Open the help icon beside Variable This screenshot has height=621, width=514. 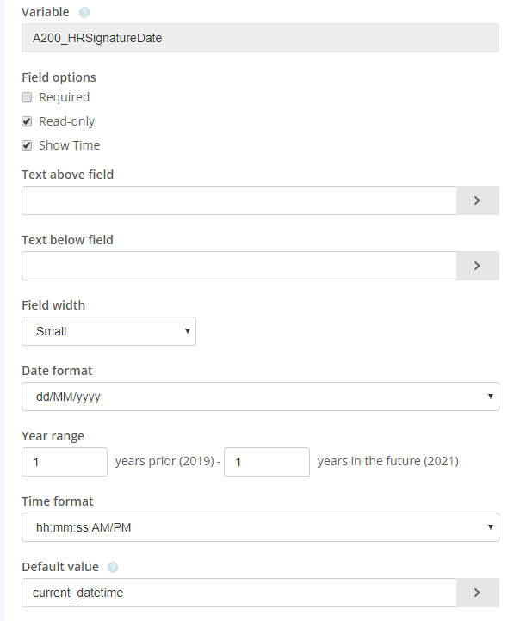tap(84, 13)
